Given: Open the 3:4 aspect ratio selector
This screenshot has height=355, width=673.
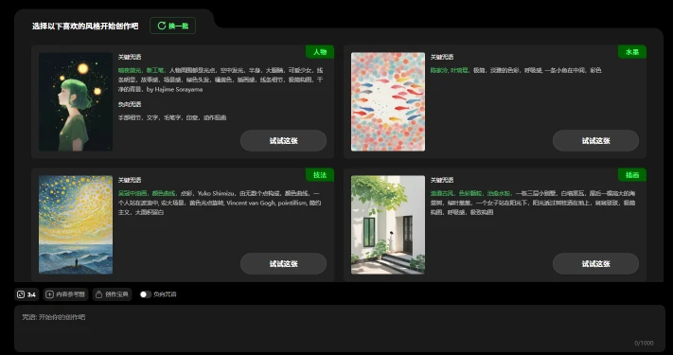Looking at the screenshot, I should [x=27, y=294].
